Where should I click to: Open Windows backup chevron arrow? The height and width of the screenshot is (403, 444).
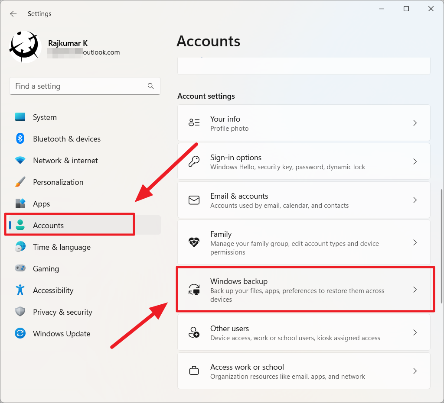pos(415,290)
